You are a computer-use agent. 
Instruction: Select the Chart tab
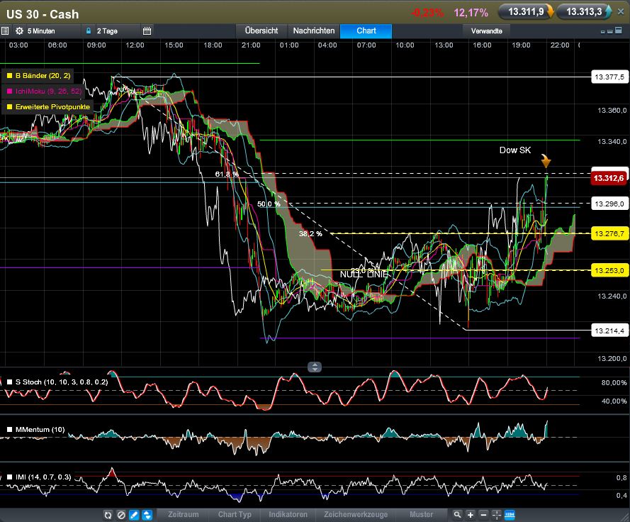coord(366,31)
